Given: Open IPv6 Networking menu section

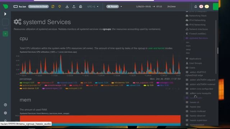Looking at the screenshot, I should (195, 25).
